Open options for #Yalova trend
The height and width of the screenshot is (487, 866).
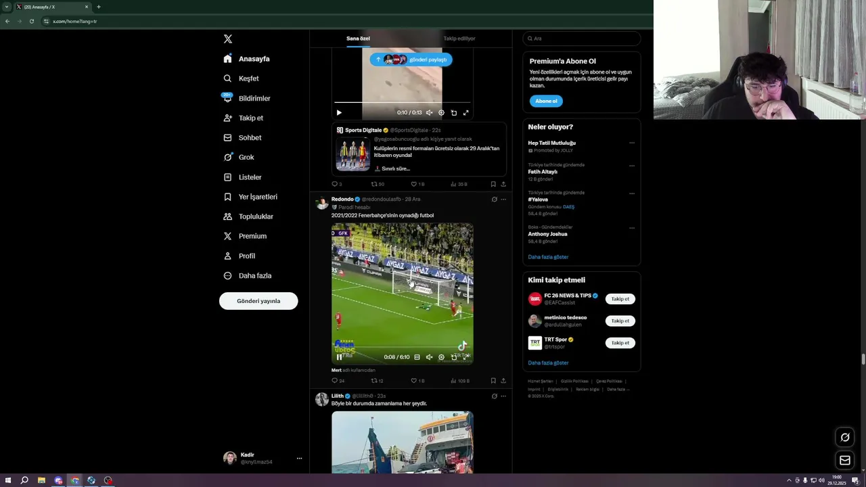[x=632, y=193]
